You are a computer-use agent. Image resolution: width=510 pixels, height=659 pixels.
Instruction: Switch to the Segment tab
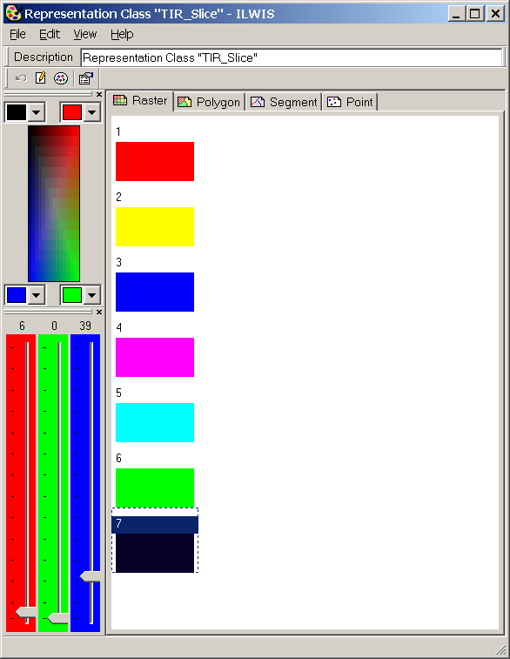coord(284,102)
